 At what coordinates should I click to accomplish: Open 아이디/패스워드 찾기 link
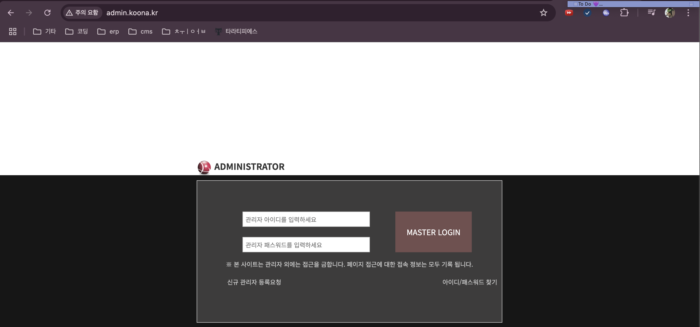[x=469, y=282]
